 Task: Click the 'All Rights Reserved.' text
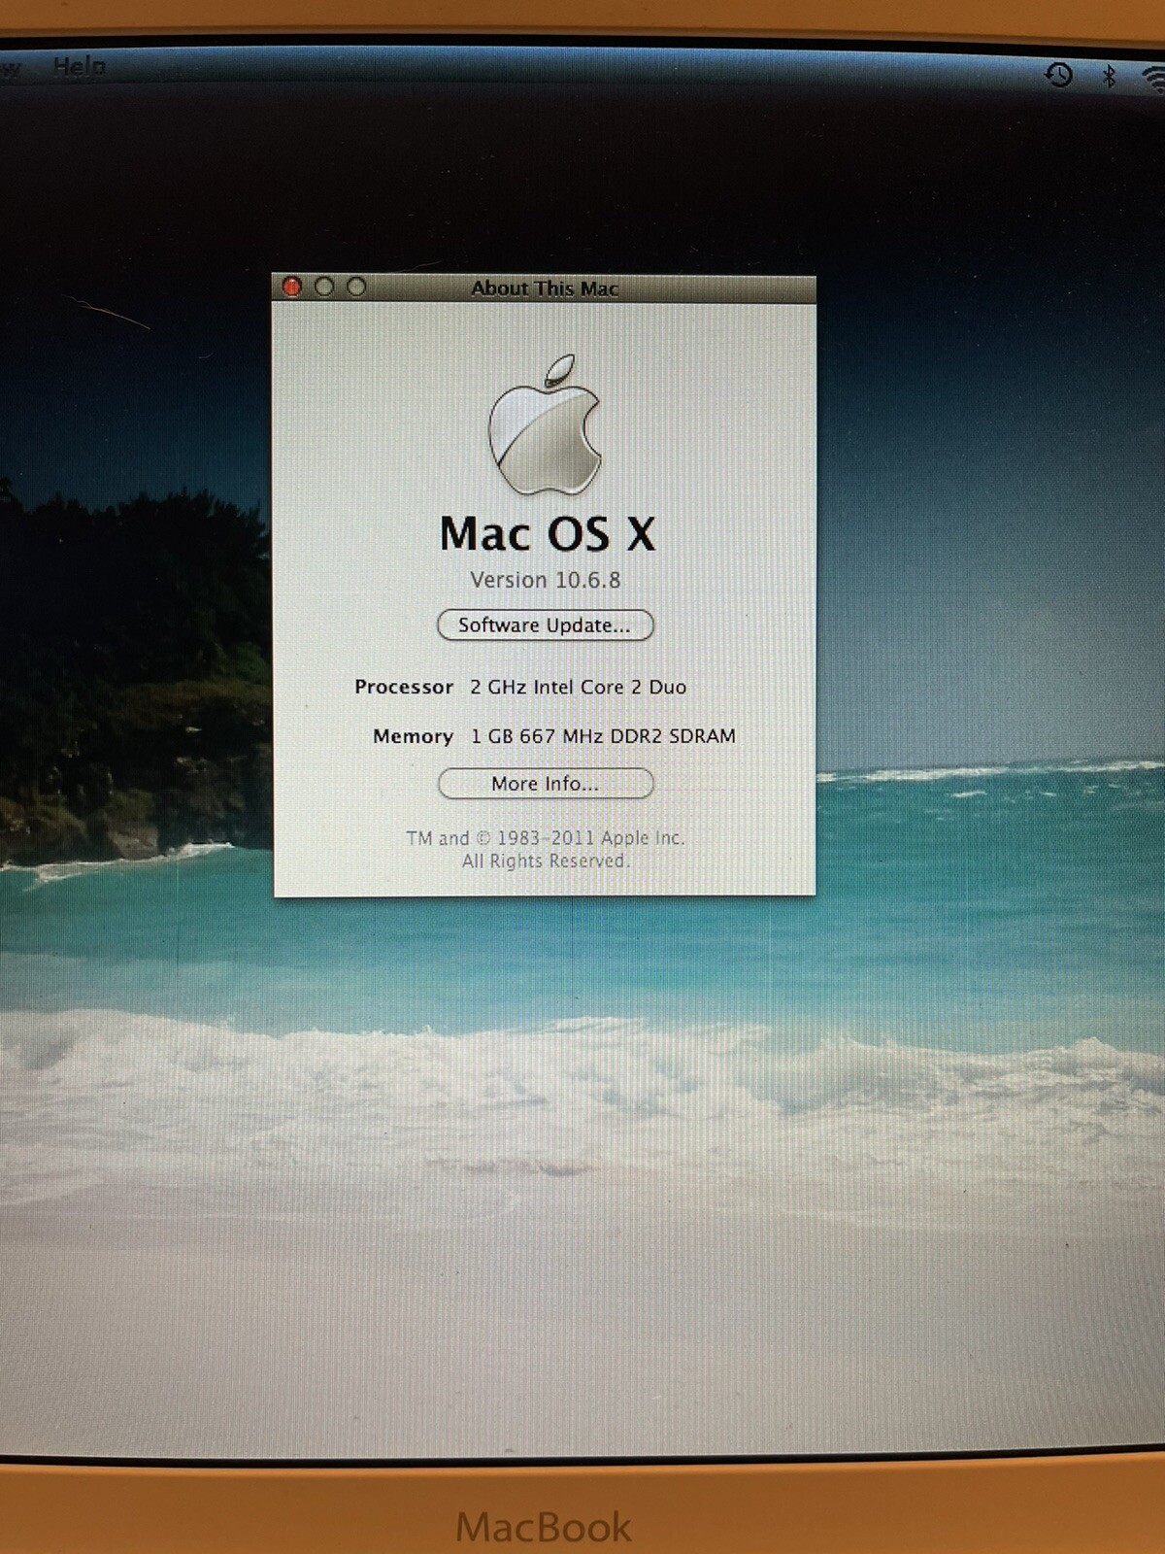coord(546,861)
